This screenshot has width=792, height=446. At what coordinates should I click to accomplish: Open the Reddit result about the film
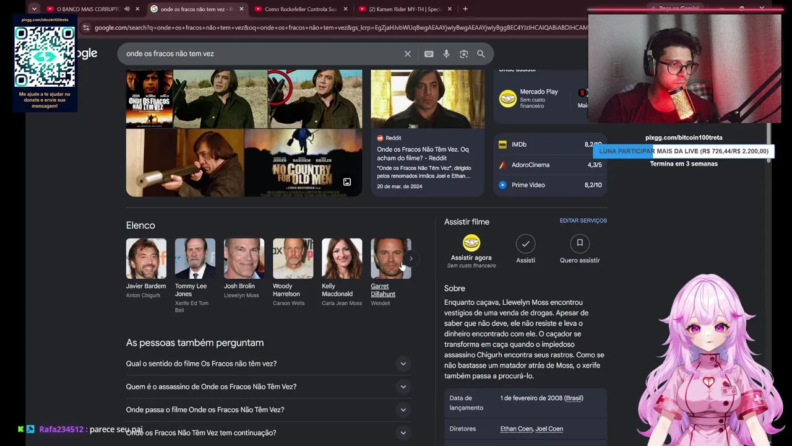click(423, 154)
